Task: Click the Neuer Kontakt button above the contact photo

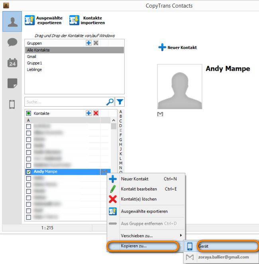Action: click(x=178, y=47)
